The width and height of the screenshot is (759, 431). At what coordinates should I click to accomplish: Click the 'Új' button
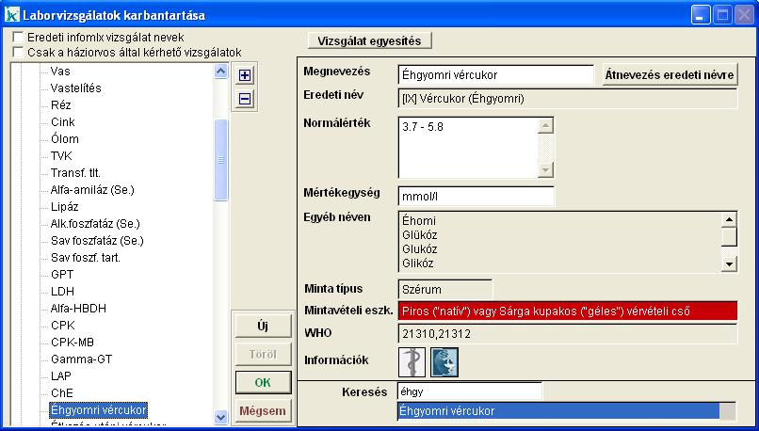[x=263, y=327]
